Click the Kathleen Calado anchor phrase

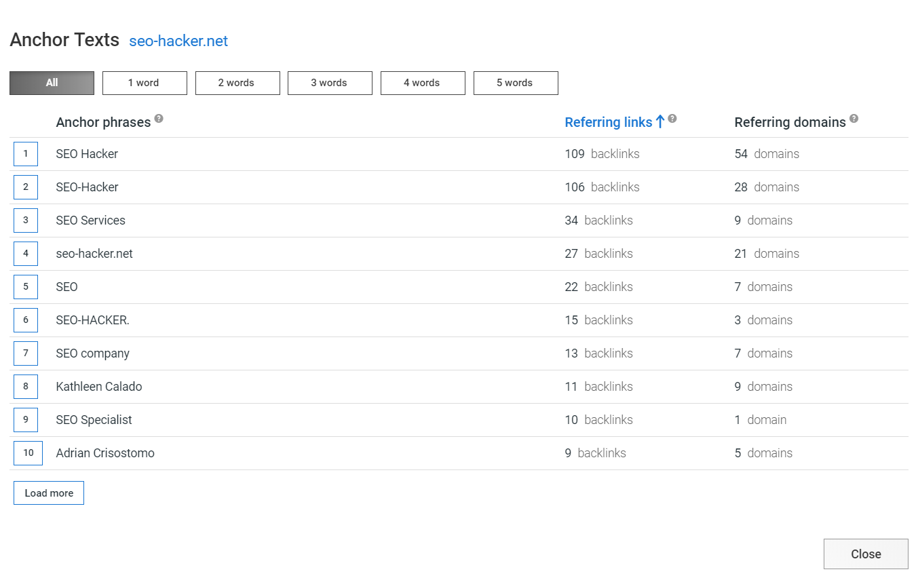pos(99,387)
